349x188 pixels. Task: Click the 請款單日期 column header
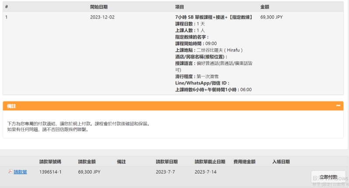click(167, 162)
